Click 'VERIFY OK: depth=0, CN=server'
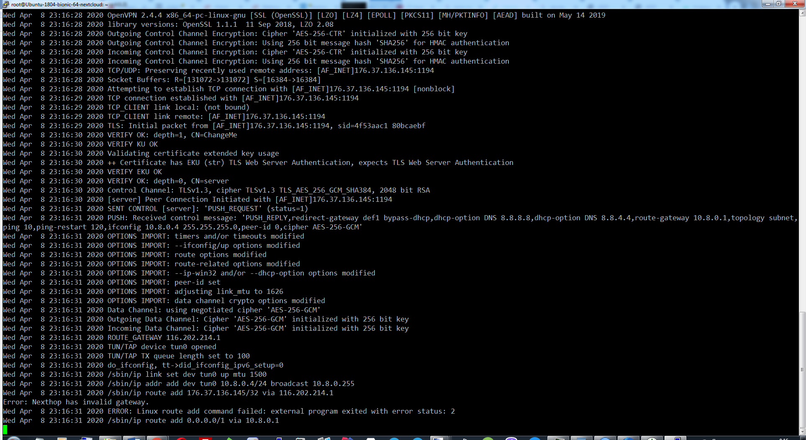The width and height of the screenshot is (806, 440). point(168,181)
